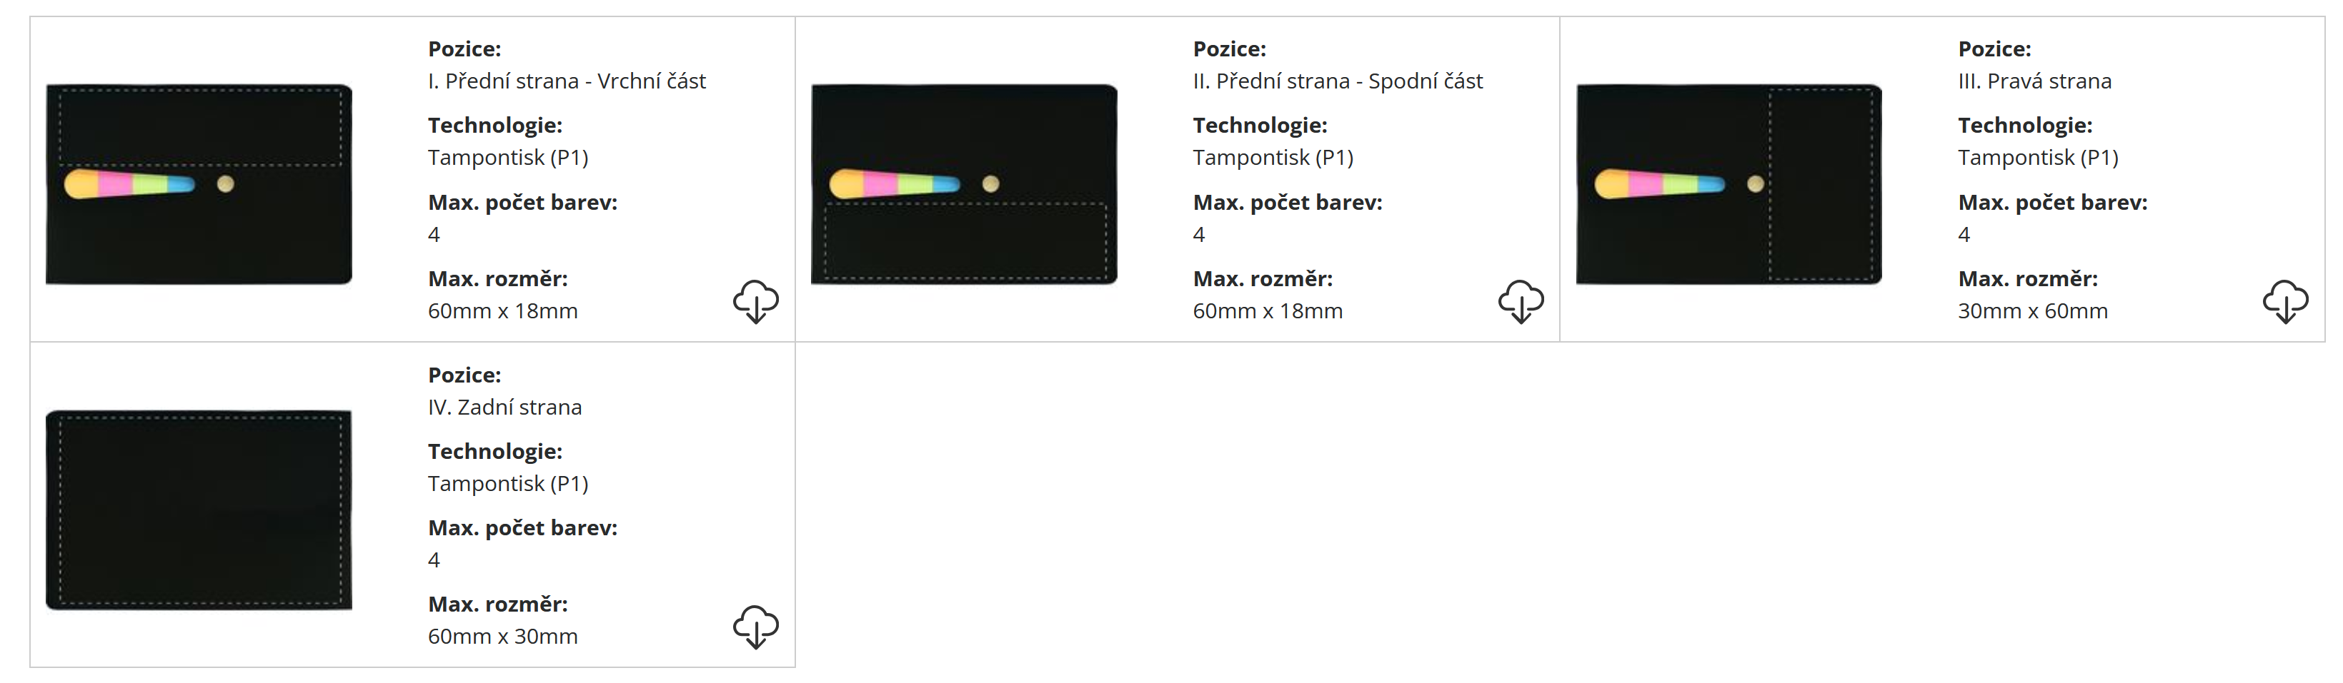
Task: View the Pravá strana product thumbnail
Action: (x=1728, y=184)
